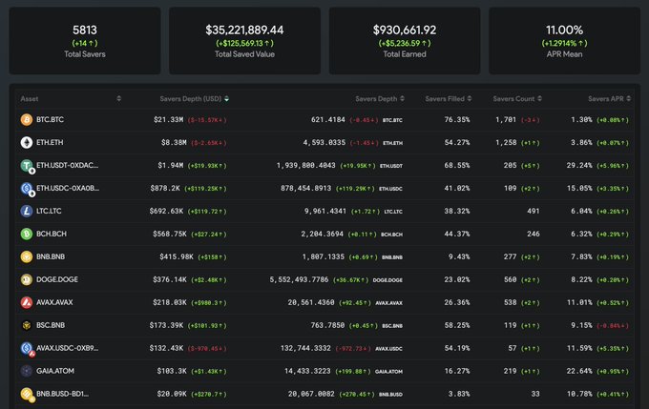Open the DOGE.DOGE asset name
The height and width of the screenshot is (409, 649).
coord(57,279)
